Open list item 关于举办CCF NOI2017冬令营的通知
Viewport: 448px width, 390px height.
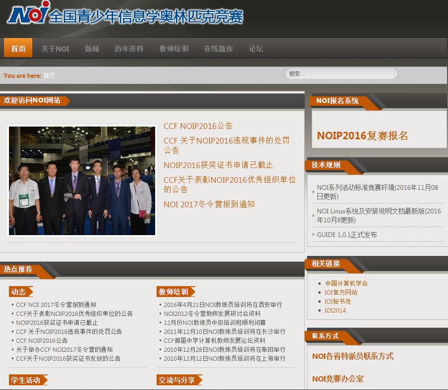[x=64, y=349]
